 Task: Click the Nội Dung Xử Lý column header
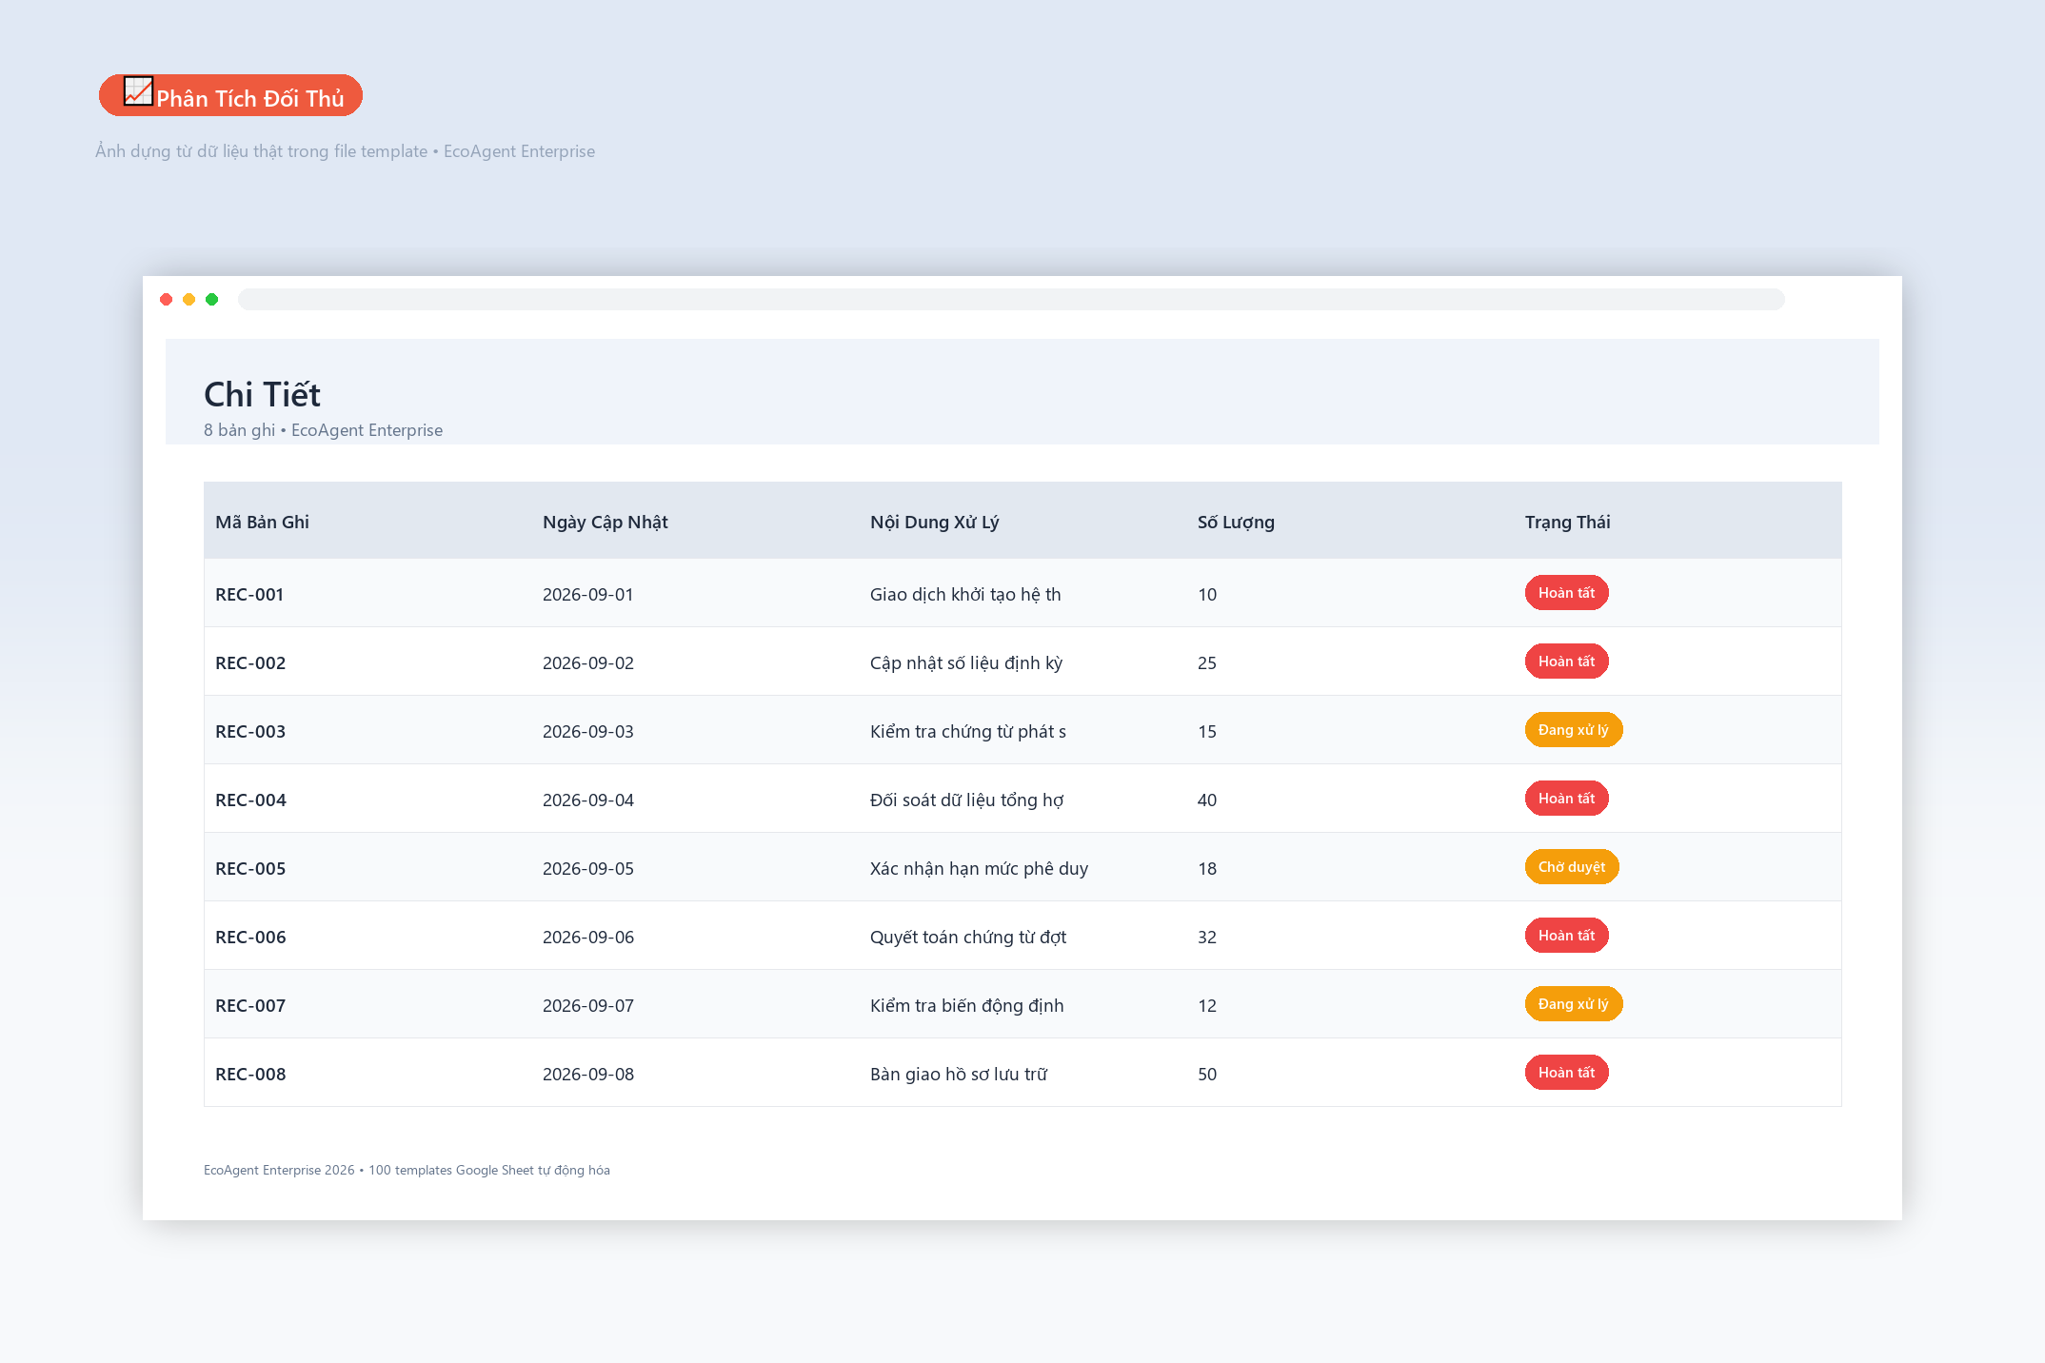[934, 522]
